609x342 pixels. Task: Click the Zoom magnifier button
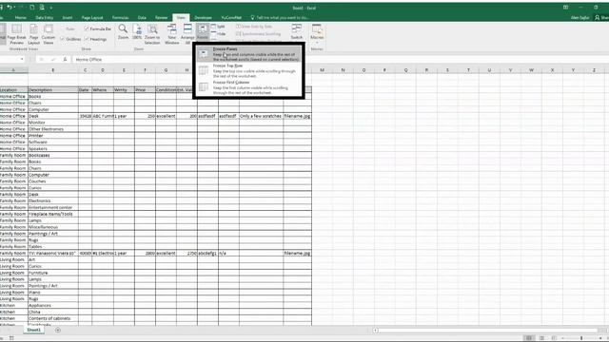coord(123,31)
